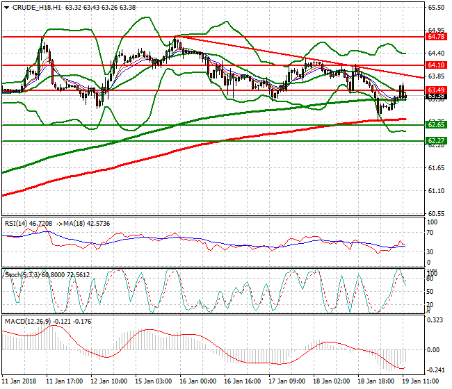Click the 12 Jan 10:00 time axis label

[109, 381]
